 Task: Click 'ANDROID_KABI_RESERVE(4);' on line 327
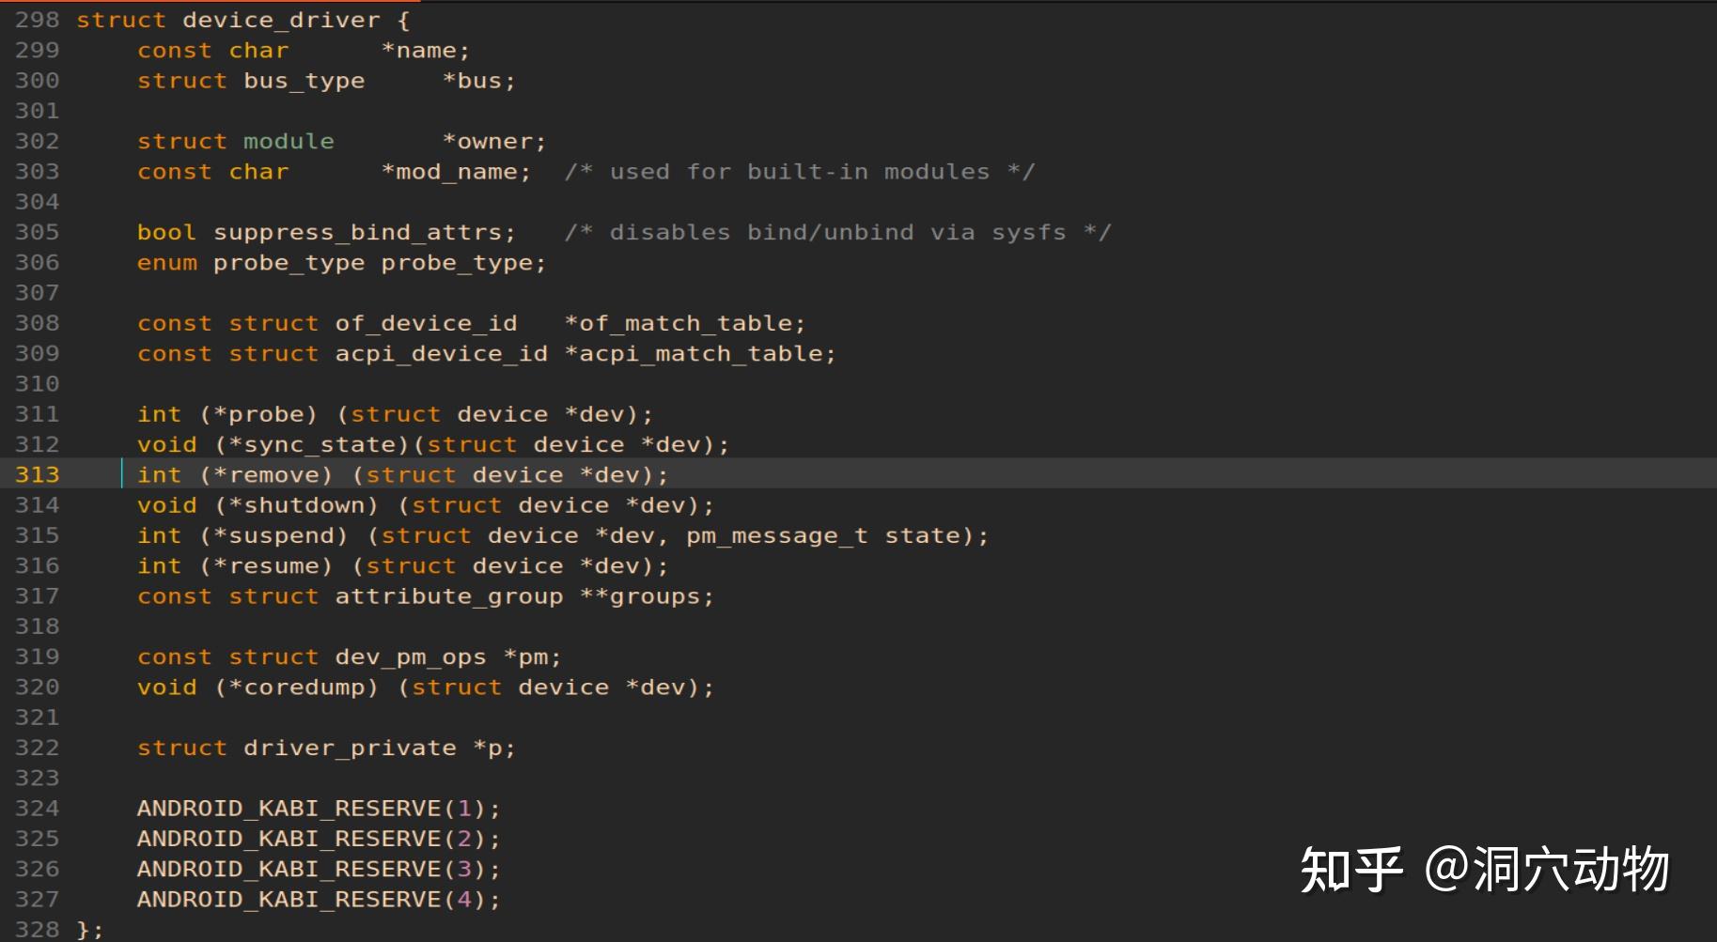click(319, 900)
